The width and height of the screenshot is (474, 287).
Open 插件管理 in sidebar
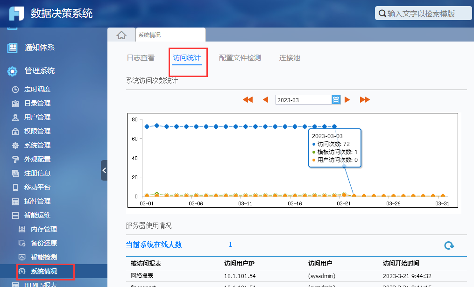click(x=37, y=201)
